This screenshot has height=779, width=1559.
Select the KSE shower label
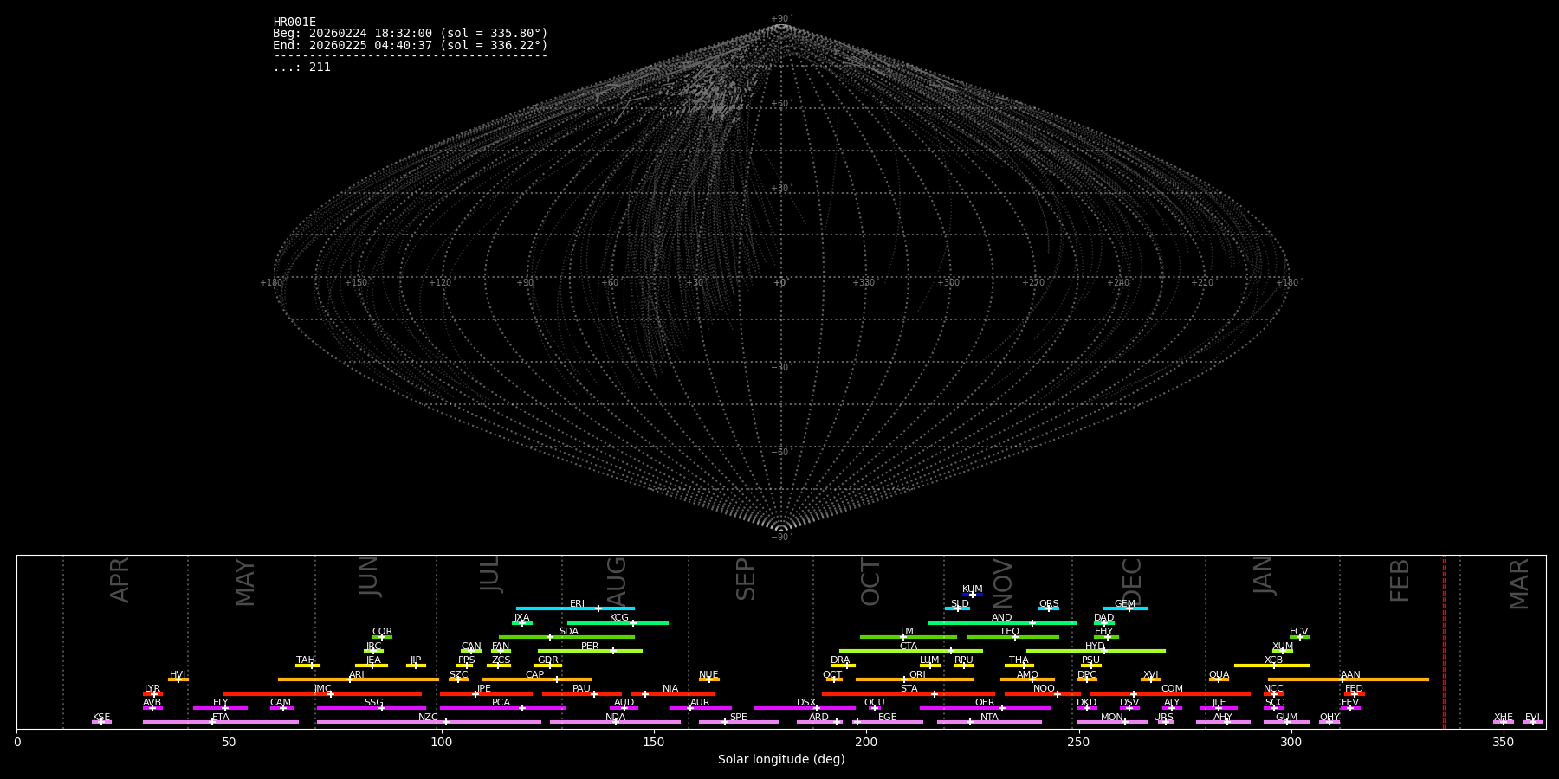[x=101, y=718]
